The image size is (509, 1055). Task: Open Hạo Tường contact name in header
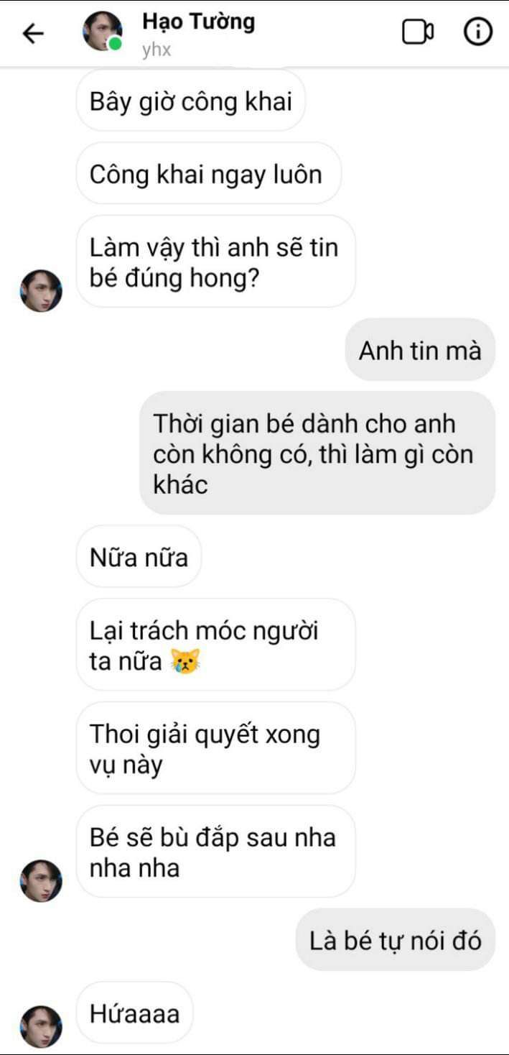click(x=198, y=22)
